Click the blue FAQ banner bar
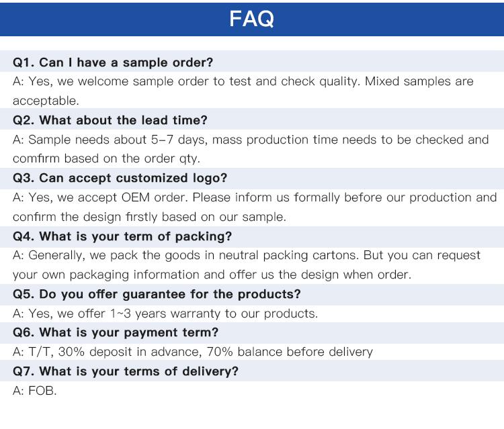Screen dimensions: 504x429 click(252, 19)
